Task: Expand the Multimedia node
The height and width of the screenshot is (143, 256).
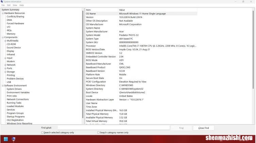Action: (5, 41)
